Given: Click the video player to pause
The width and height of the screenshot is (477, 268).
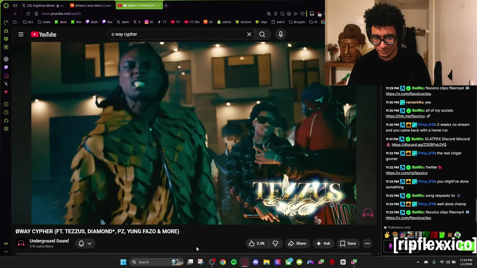Looking at the screenshot, I should (194, 133).
